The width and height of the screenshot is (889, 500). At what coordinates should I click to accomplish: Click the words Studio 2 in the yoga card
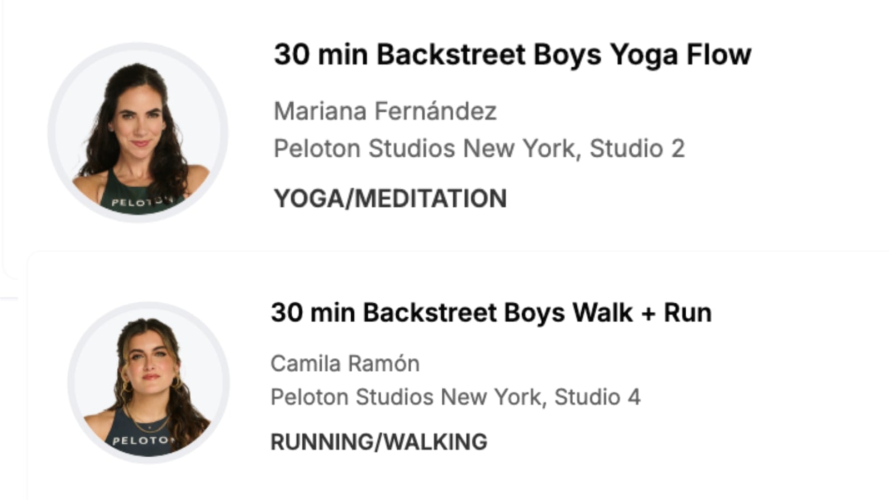tap(637, 148)
